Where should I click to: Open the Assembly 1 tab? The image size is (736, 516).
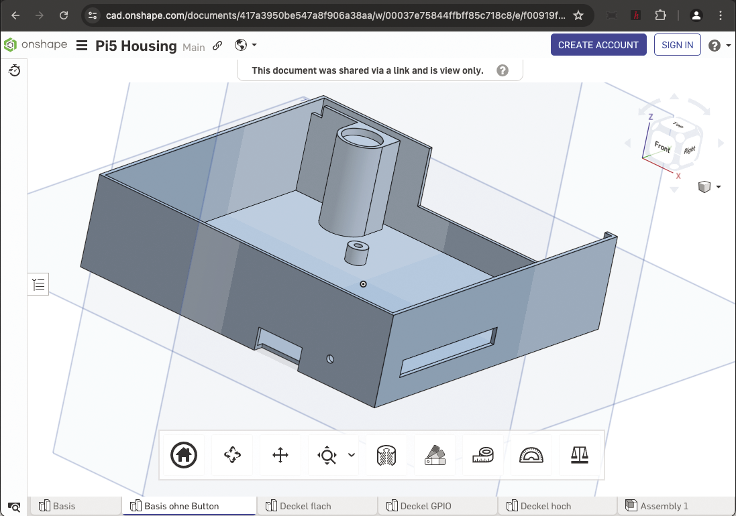click(663, 506)
